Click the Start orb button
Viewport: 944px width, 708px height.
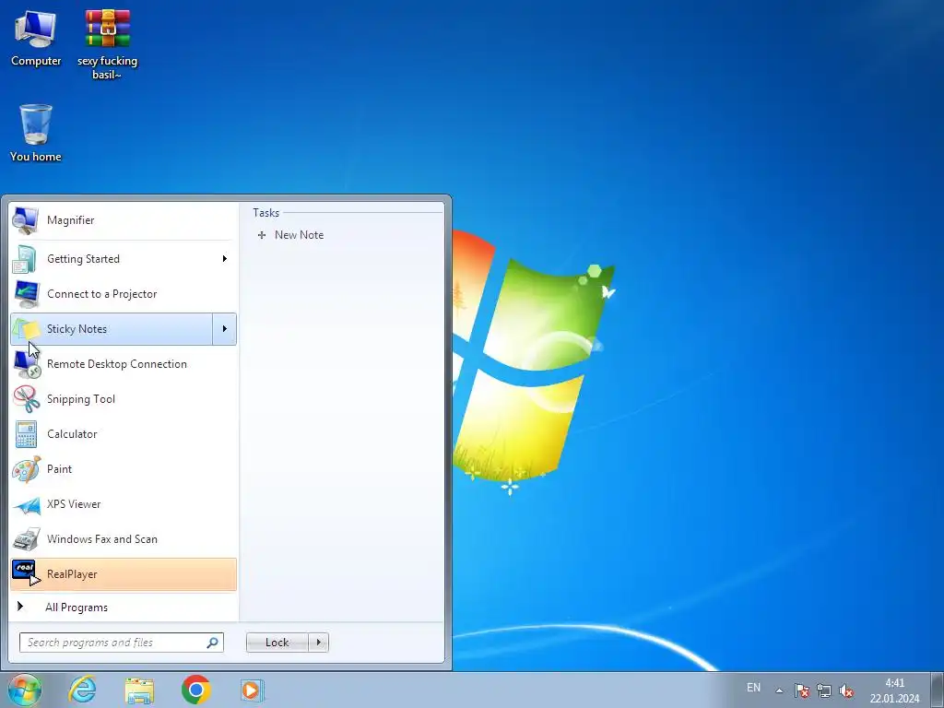tap(25, 690)
